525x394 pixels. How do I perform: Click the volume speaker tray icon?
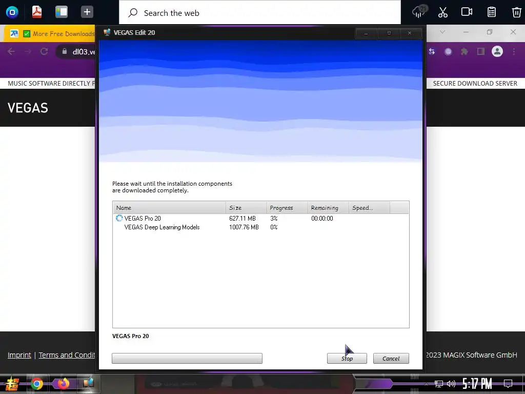click(451, 384)
